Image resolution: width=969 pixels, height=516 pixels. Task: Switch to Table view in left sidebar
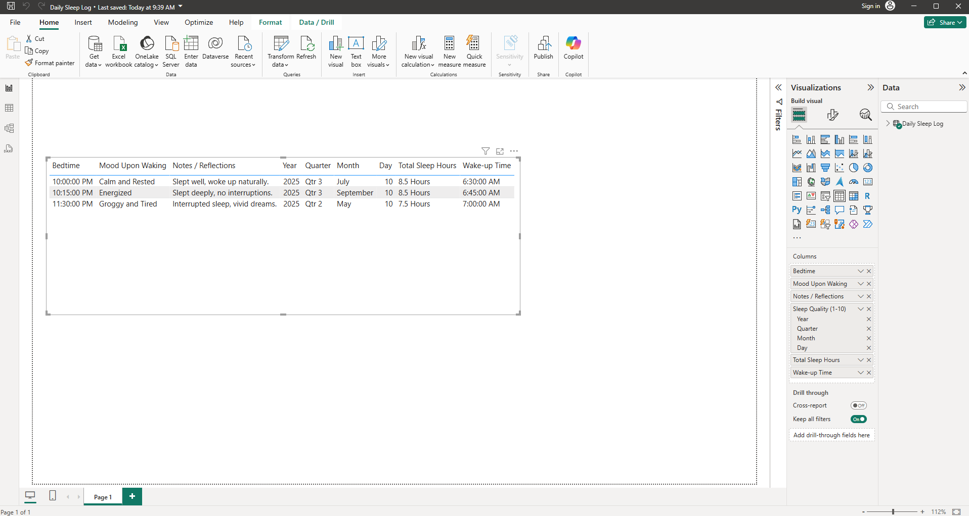pyautogui.click(x=9, y=108)
